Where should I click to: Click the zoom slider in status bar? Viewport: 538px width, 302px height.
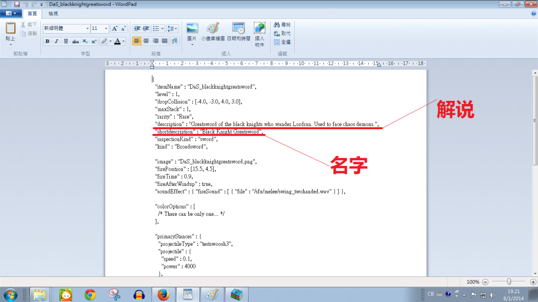[x=509, y=282]
